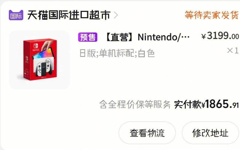Open the 天猫国际进口超市 store name
The width and height of the screenshot is (240, 150).
click(x=69, y=15)
